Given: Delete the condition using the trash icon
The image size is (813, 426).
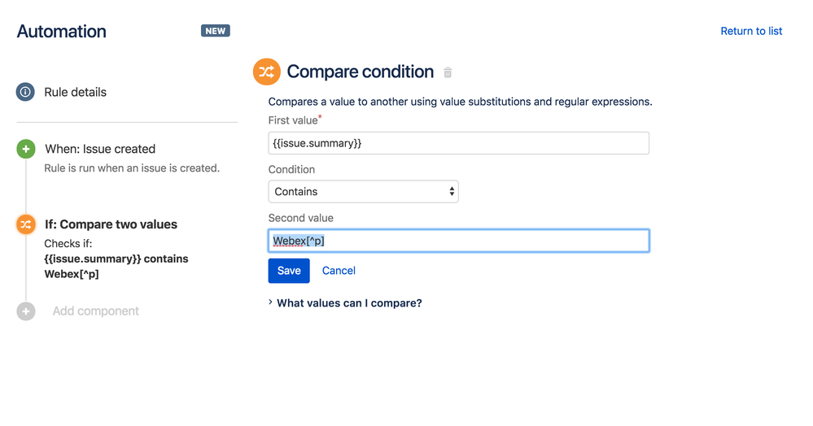Looking at the screenshot, I should click(x=448, y=72).
